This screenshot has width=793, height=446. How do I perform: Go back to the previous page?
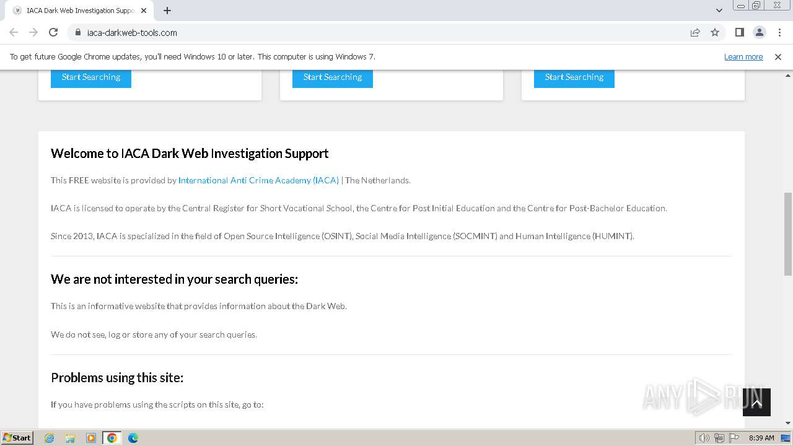[14, 32]
